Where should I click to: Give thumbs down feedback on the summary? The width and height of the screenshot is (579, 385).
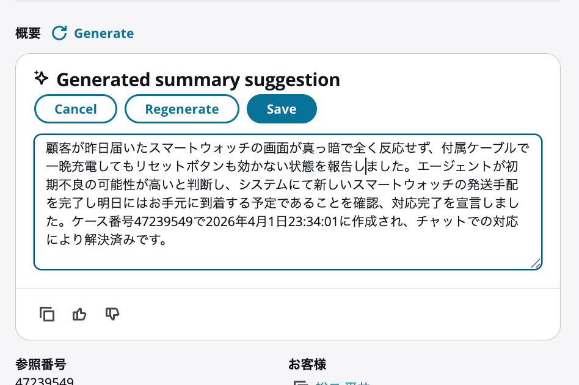112,314
